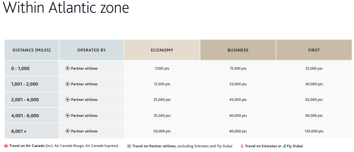
Task: Click the Travel on Partner airlines legend text
Action: [x=154, y=146]
